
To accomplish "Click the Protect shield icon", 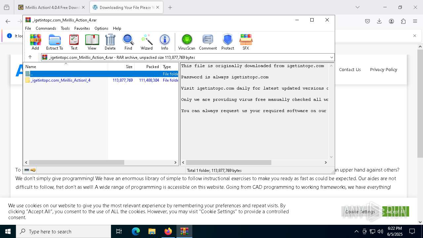I will click(228, 42).
